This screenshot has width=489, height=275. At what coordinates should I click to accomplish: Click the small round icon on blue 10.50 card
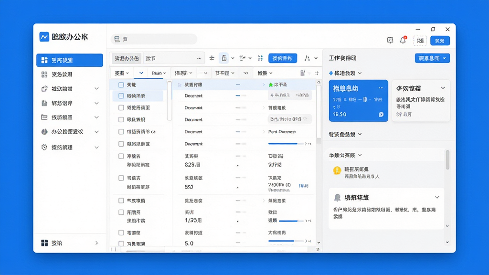(x=381, y=115)
